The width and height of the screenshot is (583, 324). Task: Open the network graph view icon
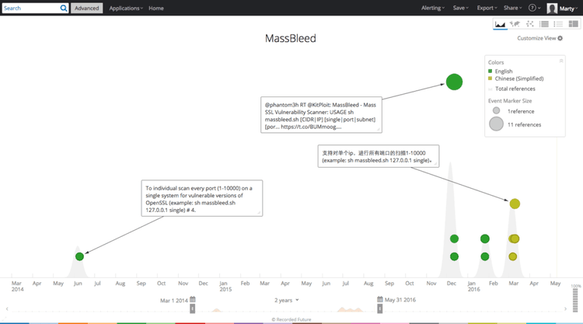(x=529, y=25)
